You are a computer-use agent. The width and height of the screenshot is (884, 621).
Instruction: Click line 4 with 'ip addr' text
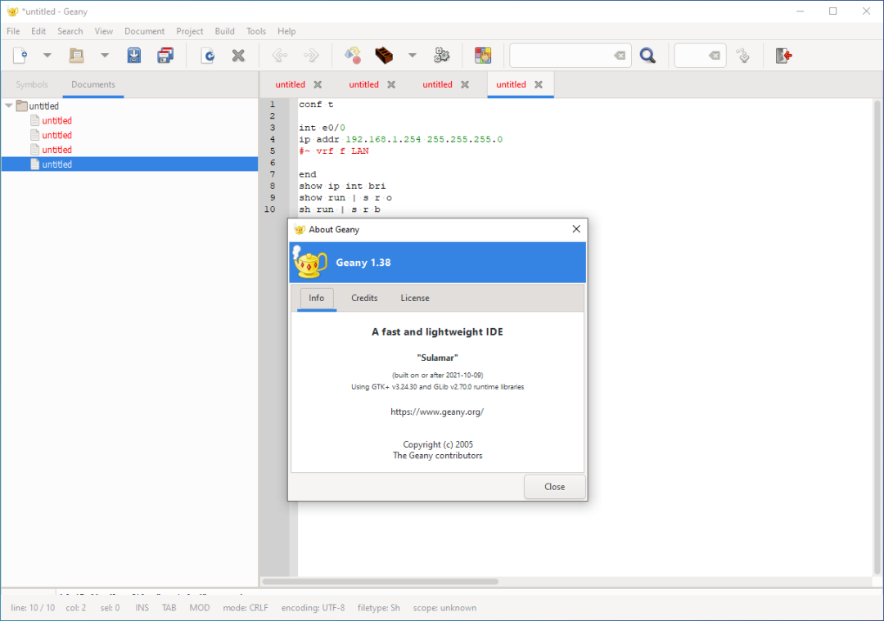tap(401, 140)
